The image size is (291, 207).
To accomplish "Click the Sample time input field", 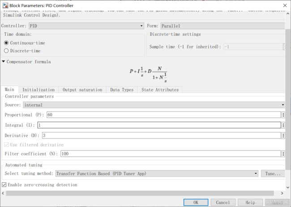I will pyautogui.click(x=253, y=47).
